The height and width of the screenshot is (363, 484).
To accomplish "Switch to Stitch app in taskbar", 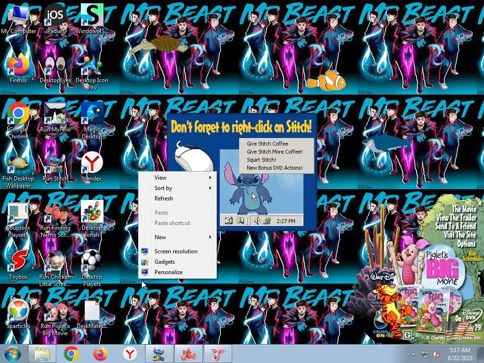I will 159,354.
